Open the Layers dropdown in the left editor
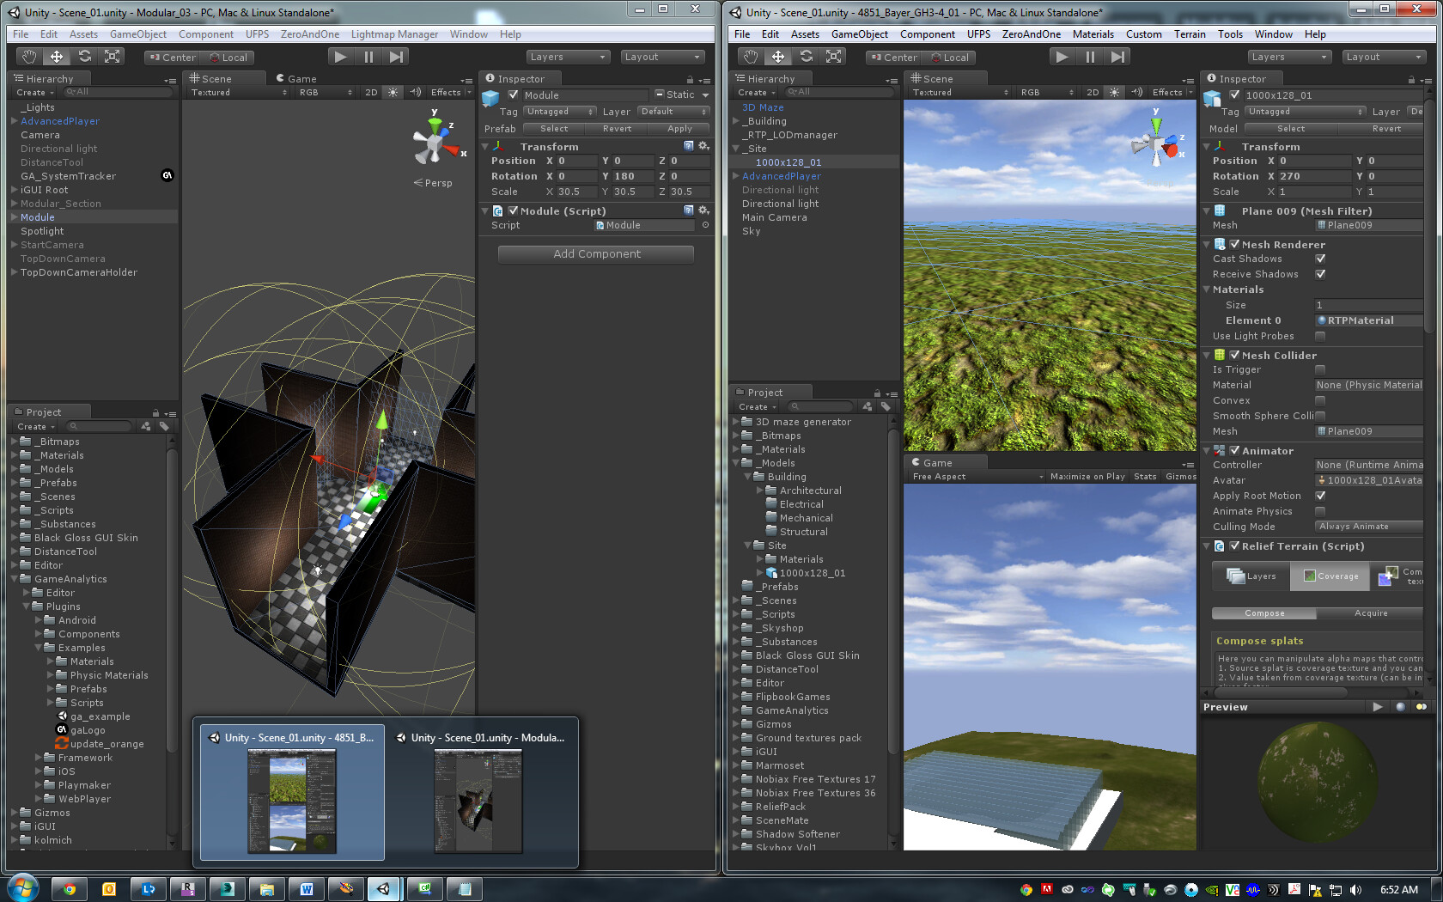Viewport: 1443px width, 902px height. click(567, 56)
